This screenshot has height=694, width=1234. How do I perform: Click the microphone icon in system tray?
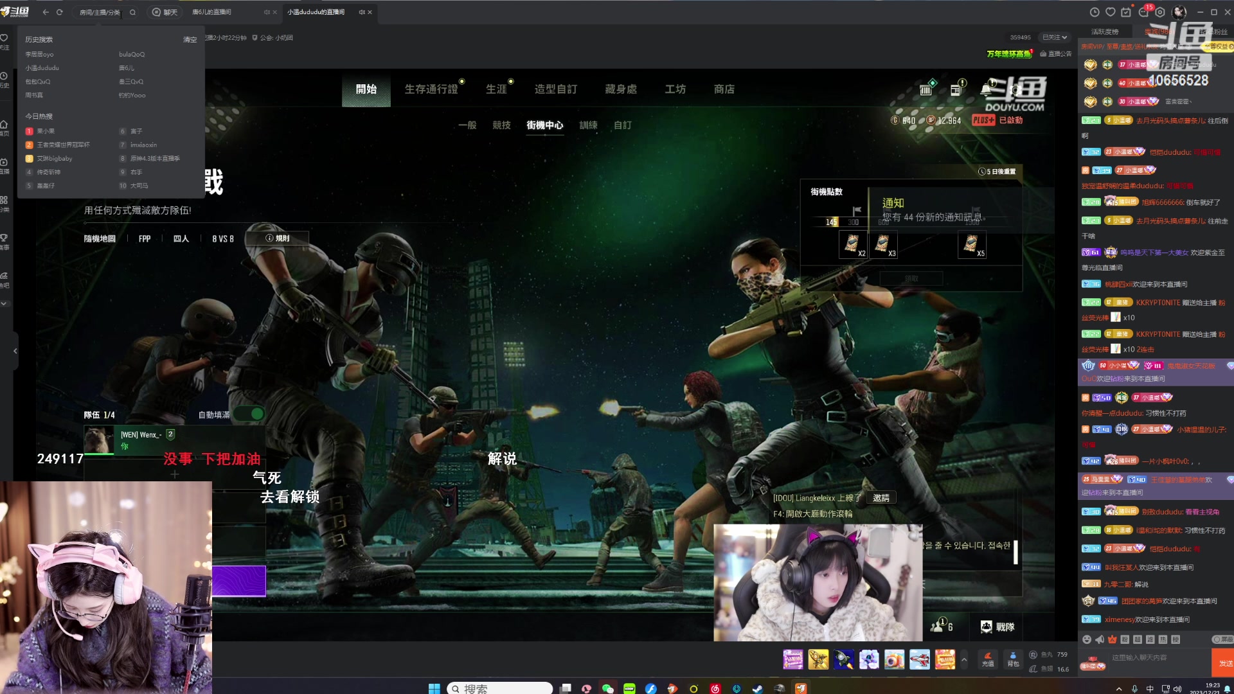[x=1134, y=688]
